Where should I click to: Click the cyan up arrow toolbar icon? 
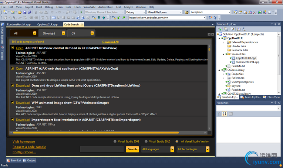click(x=104, y=18)
